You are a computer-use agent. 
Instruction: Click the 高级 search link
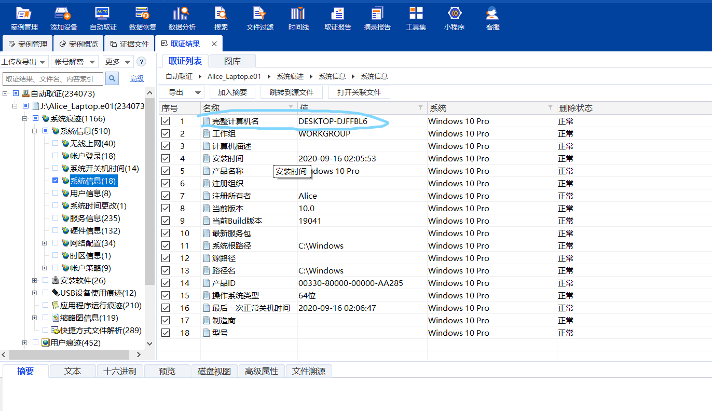pyautogui.click(x=137, y=78)
